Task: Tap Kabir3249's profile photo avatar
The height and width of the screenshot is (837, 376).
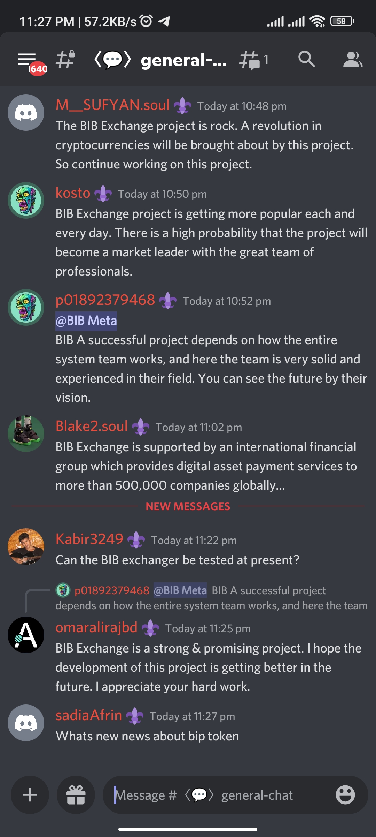Action: tap(26, 546)
